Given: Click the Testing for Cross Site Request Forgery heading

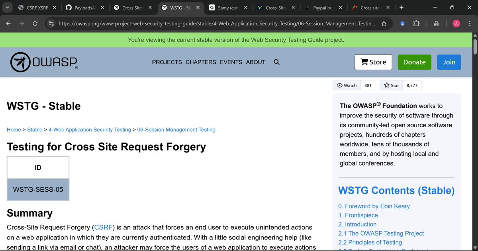Looking at the screenshot, I should pos(106,147).
